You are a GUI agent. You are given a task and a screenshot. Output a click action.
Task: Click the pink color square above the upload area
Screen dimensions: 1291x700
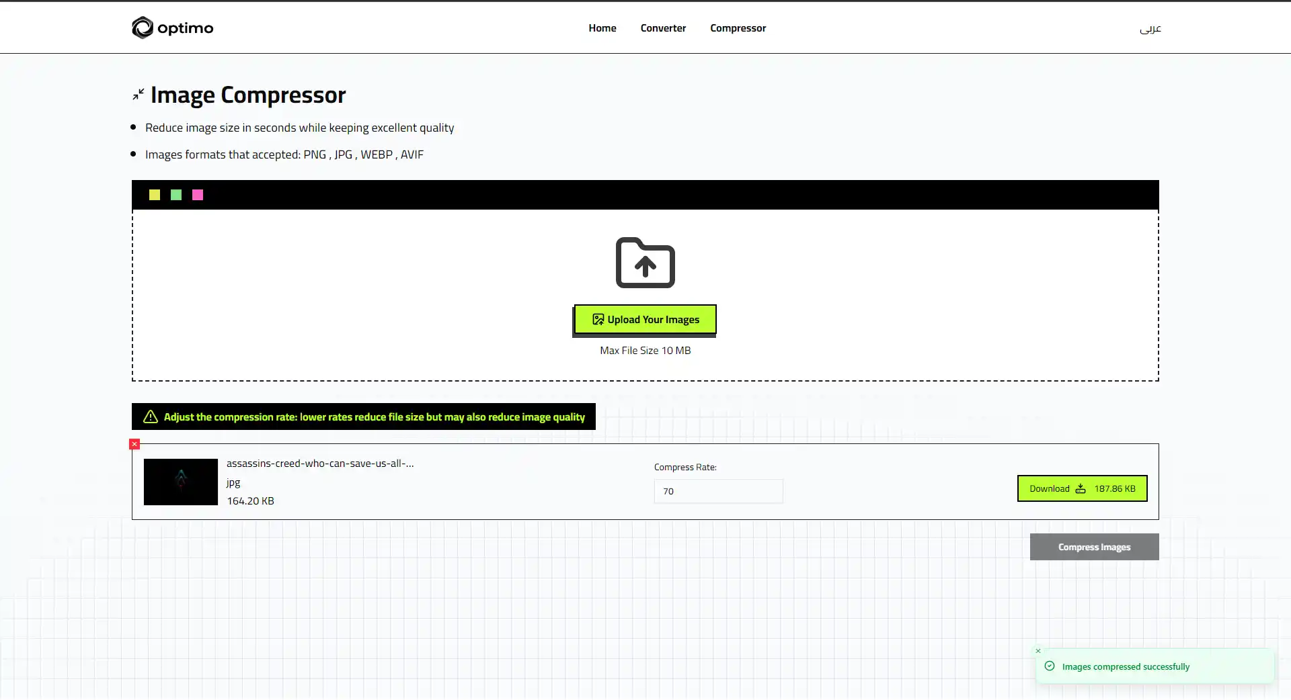coord(197,195)
